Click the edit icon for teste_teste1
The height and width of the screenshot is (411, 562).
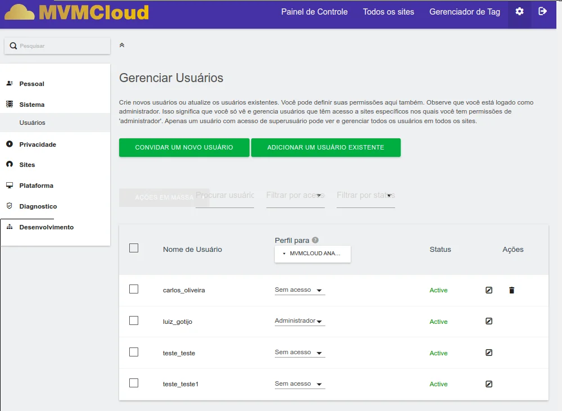point(489,384)
